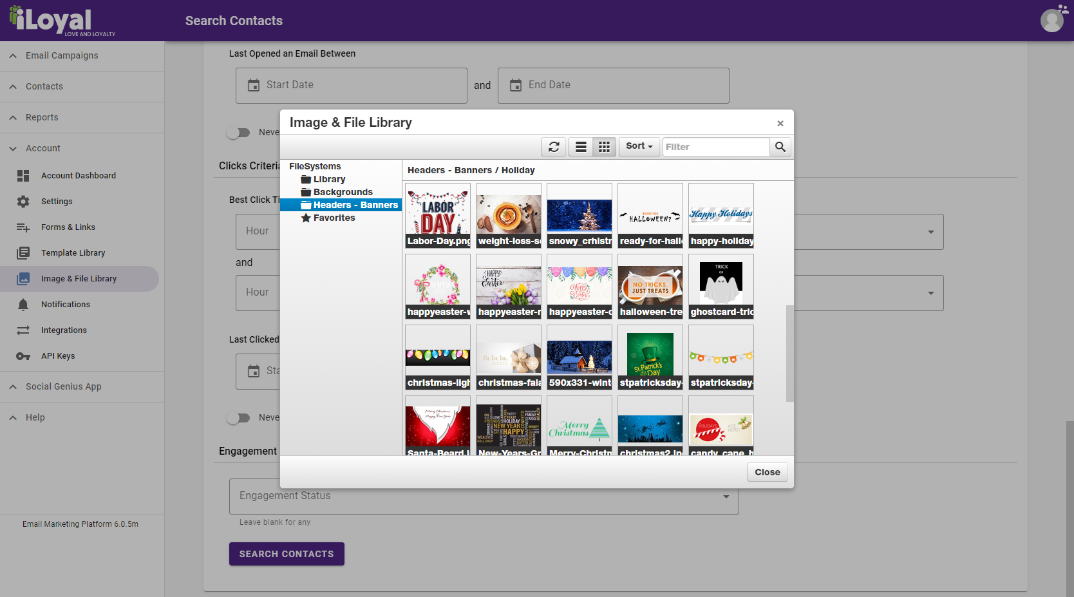Open the user profile avatar icon
The image size is (1074, 597).
tap(1052, 21)
